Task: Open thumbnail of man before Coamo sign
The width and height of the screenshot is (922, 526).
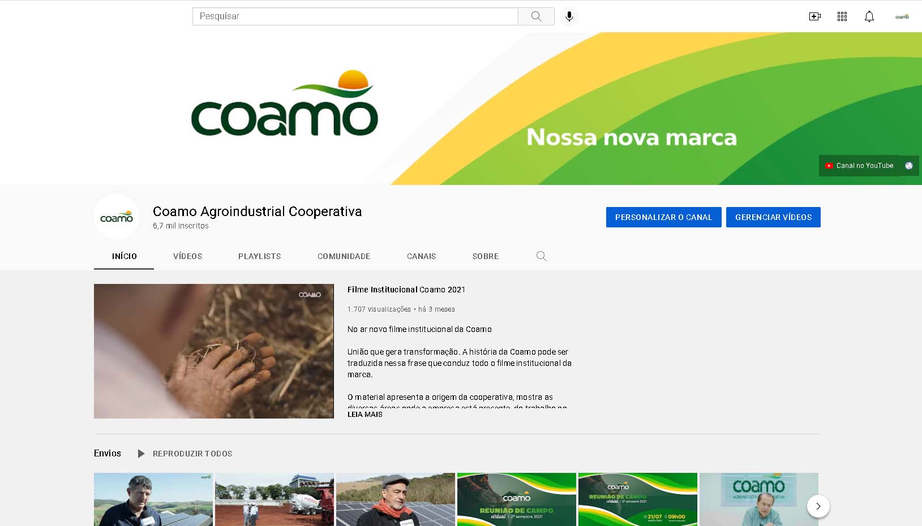Action: [759, 499]
